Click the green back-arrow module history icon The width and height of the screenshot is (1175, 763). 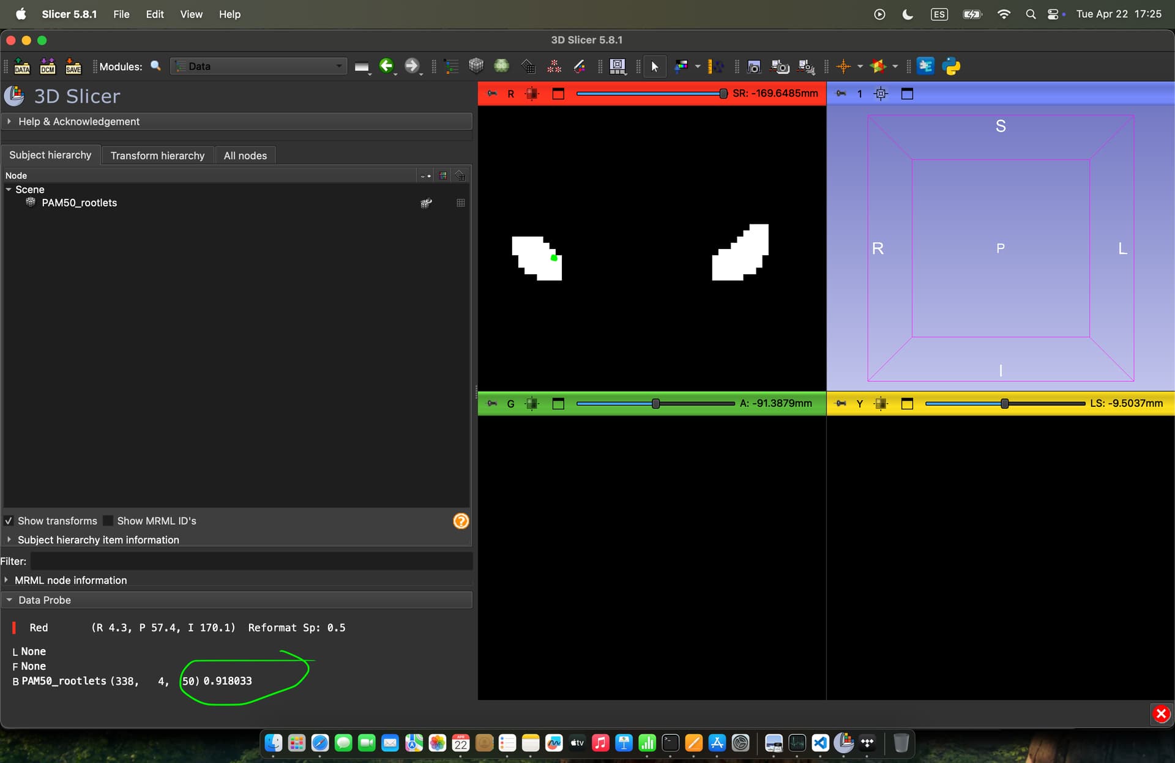(386, 65)
